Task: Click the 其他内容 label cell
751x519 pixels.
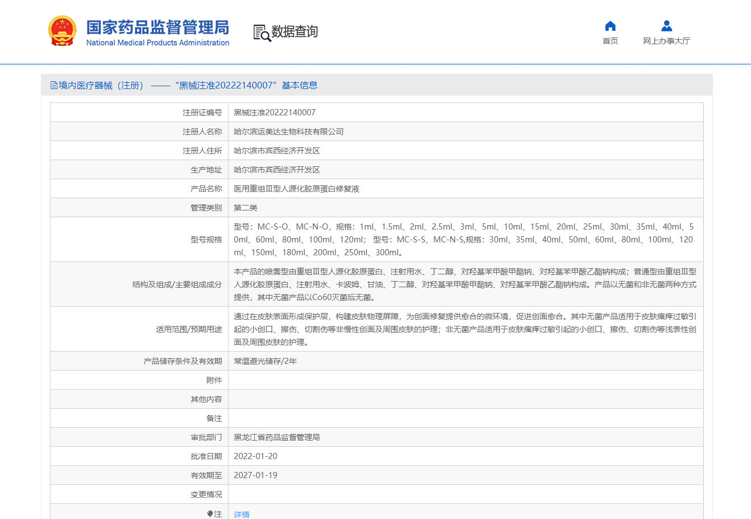Action: [x=139, y=399]
